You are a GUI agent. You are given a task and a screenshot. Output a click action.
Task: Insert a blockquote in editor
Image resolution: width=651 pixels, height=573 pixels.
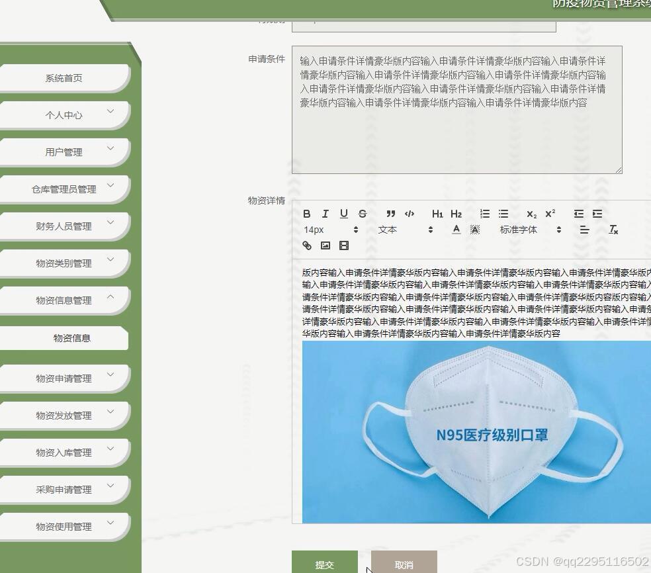tap(391, 214)
